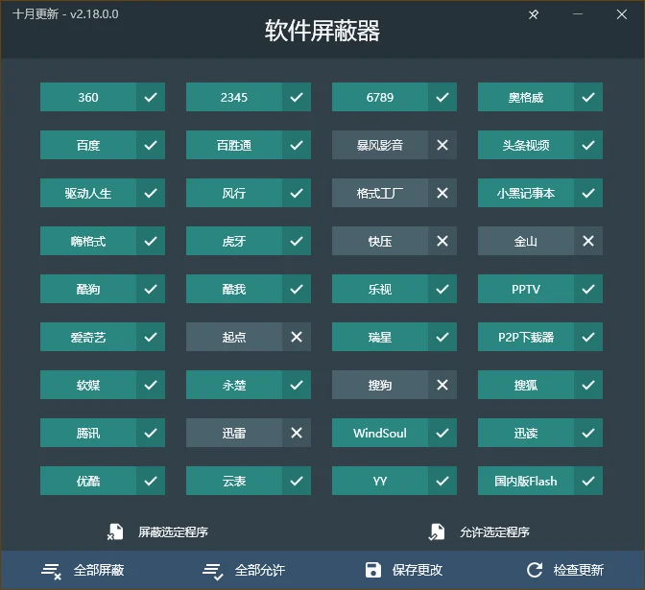Click the checkmark beside 风行

point(297,193)
